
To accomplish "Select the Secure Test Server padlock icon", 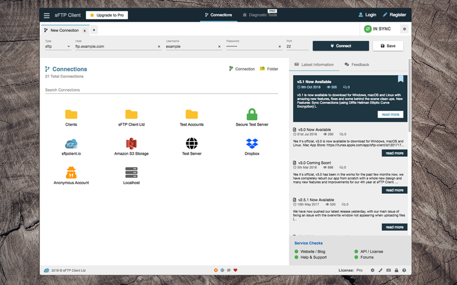I will click(252, 115).
